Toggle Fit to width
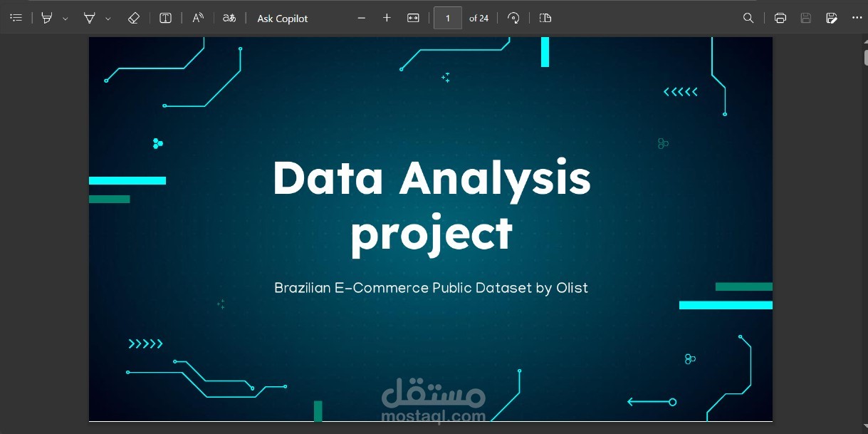This screenshot has width=868, height=434. click(x=413, y=18)
